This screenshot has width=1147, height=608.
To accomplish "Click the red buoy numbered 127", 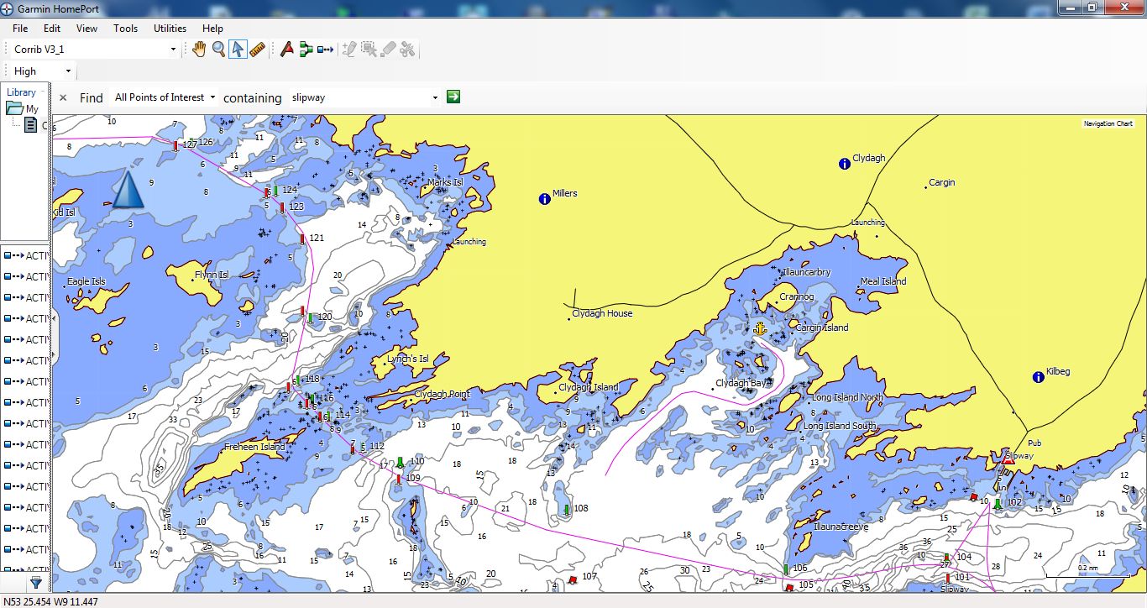I will (x=175, y=144).
